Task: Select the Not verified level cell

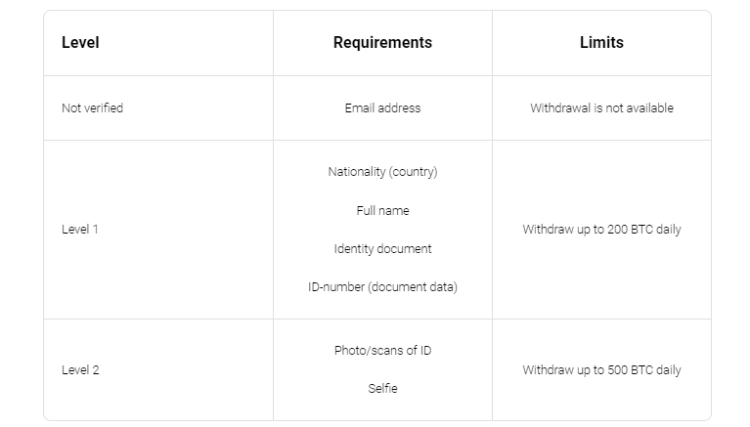Action: pos(92,108)
